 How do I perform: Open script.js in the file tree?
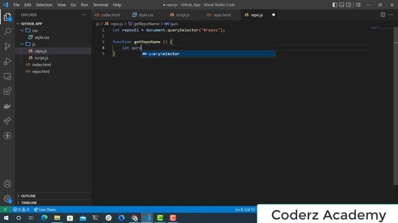42,58
